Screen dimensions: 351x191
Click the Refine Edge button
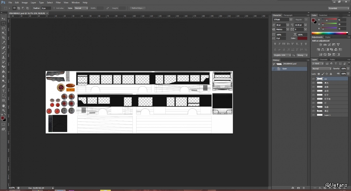tap(137, 8)
